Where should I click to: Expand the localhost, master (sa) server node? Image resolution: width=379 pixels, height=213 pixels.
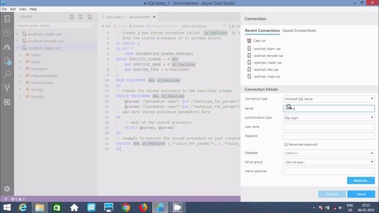pyautogui.click(x=17, y=34)
